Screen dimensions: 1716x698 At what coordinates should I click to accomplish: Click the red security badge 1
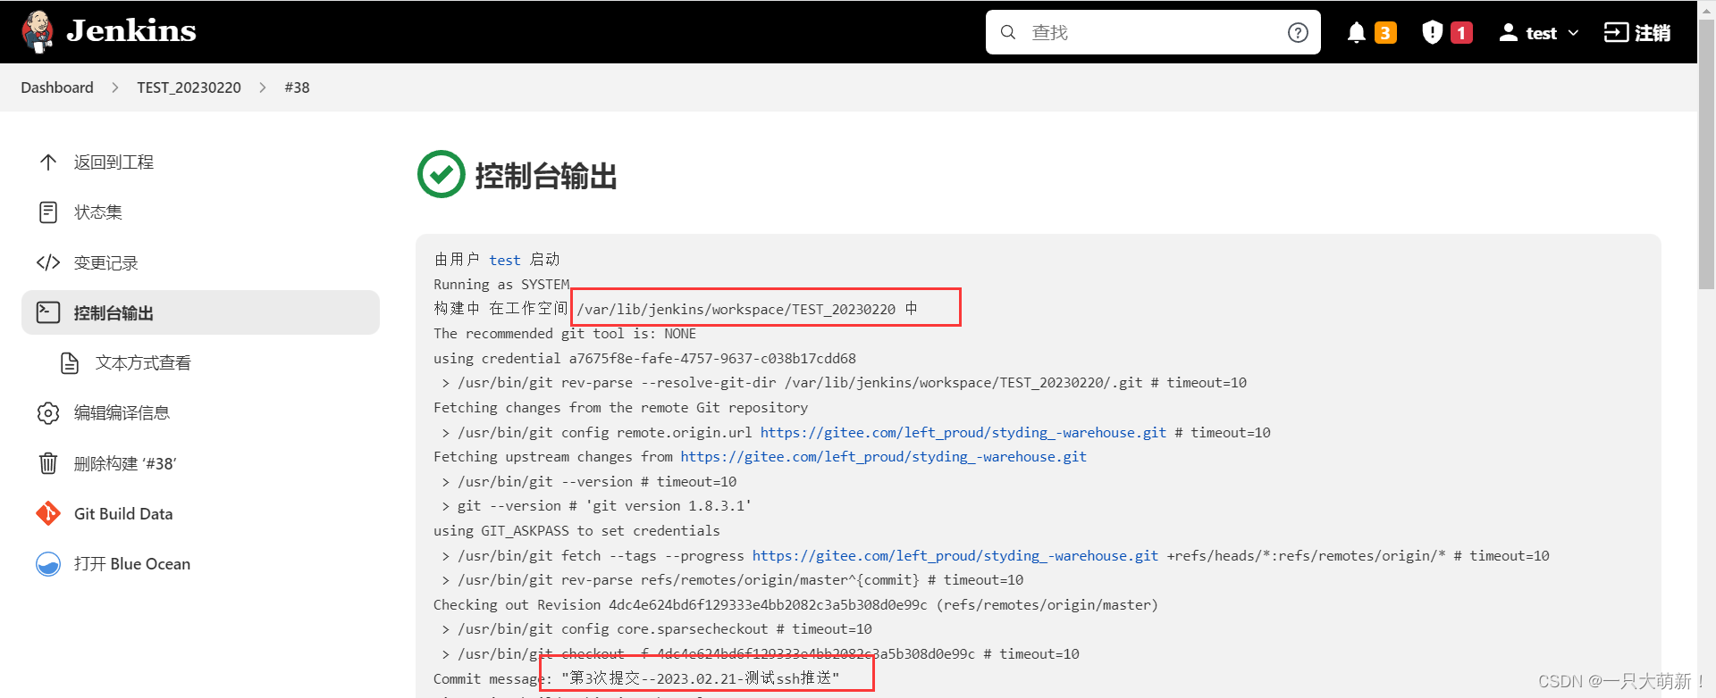pyautogui.click(x=1461, y=33)
